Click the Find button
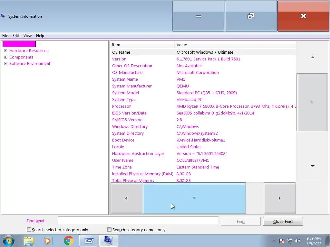The width and height of the screenshot is (330, 247). pos(240,221)
